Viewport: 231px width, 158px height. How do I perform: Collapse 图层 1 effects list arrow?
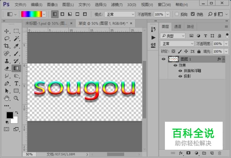pos(223,59)
